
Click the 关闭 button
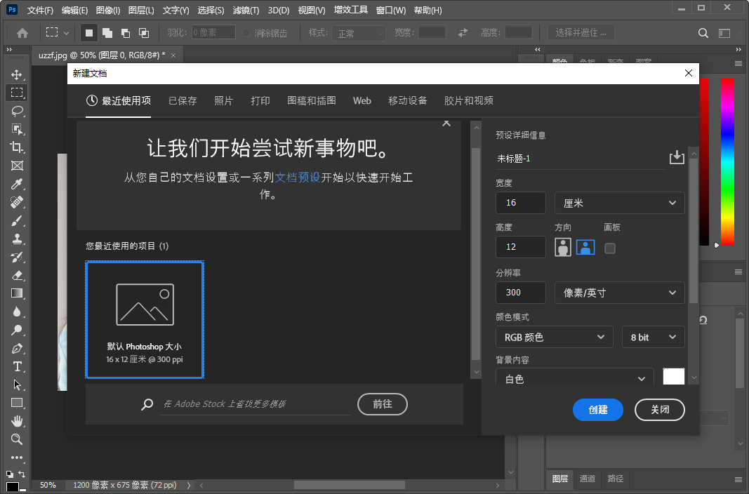click(660, 410)
